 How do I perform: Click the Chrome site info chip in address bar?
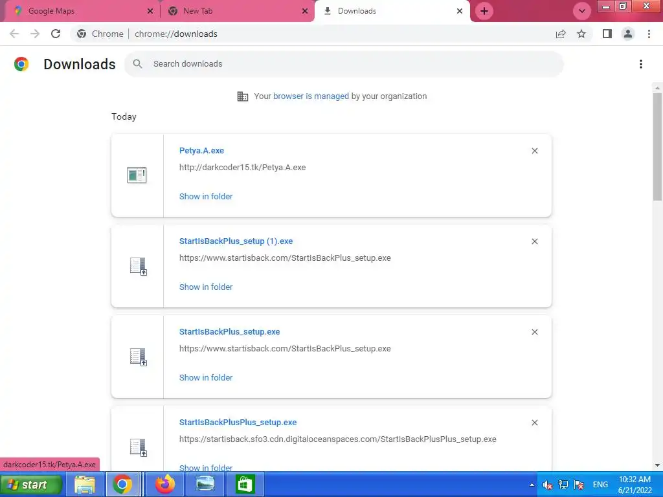pos(100,34)
